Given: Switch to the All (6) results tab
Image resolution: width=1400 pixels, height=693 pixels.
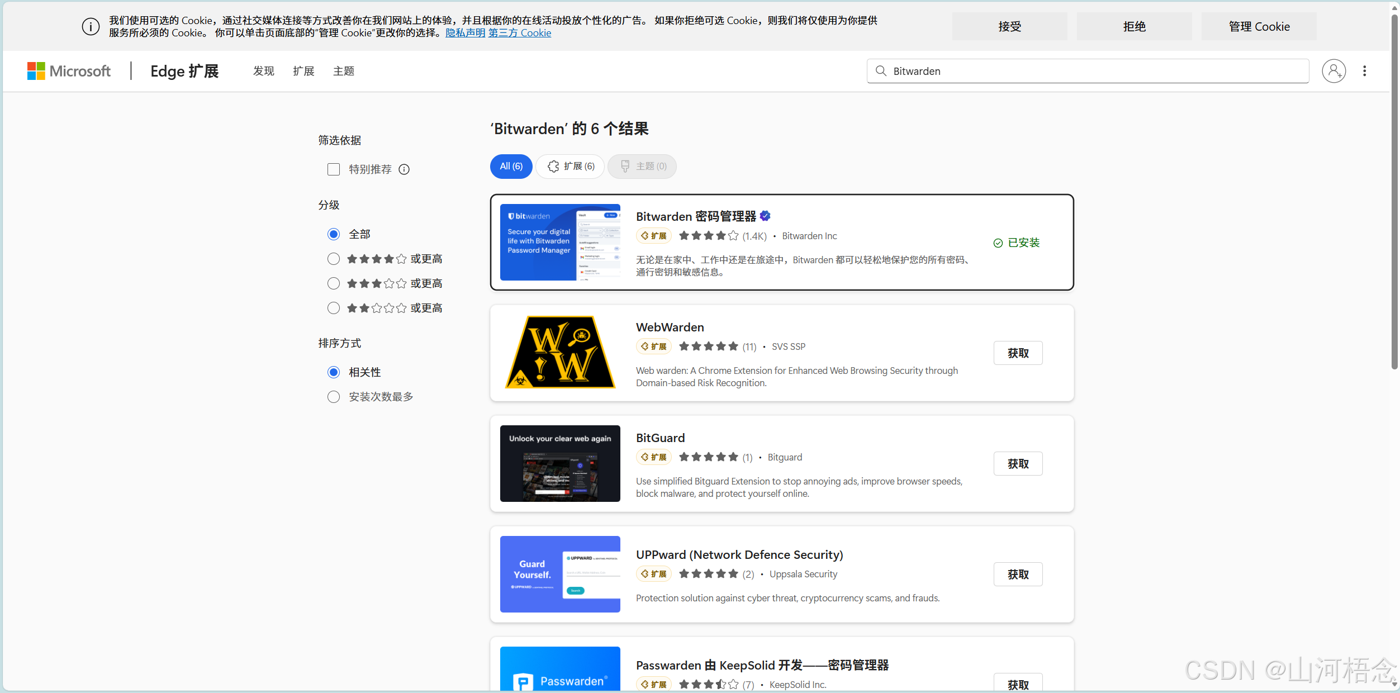Looking at the screenshot, I should 511,167.
